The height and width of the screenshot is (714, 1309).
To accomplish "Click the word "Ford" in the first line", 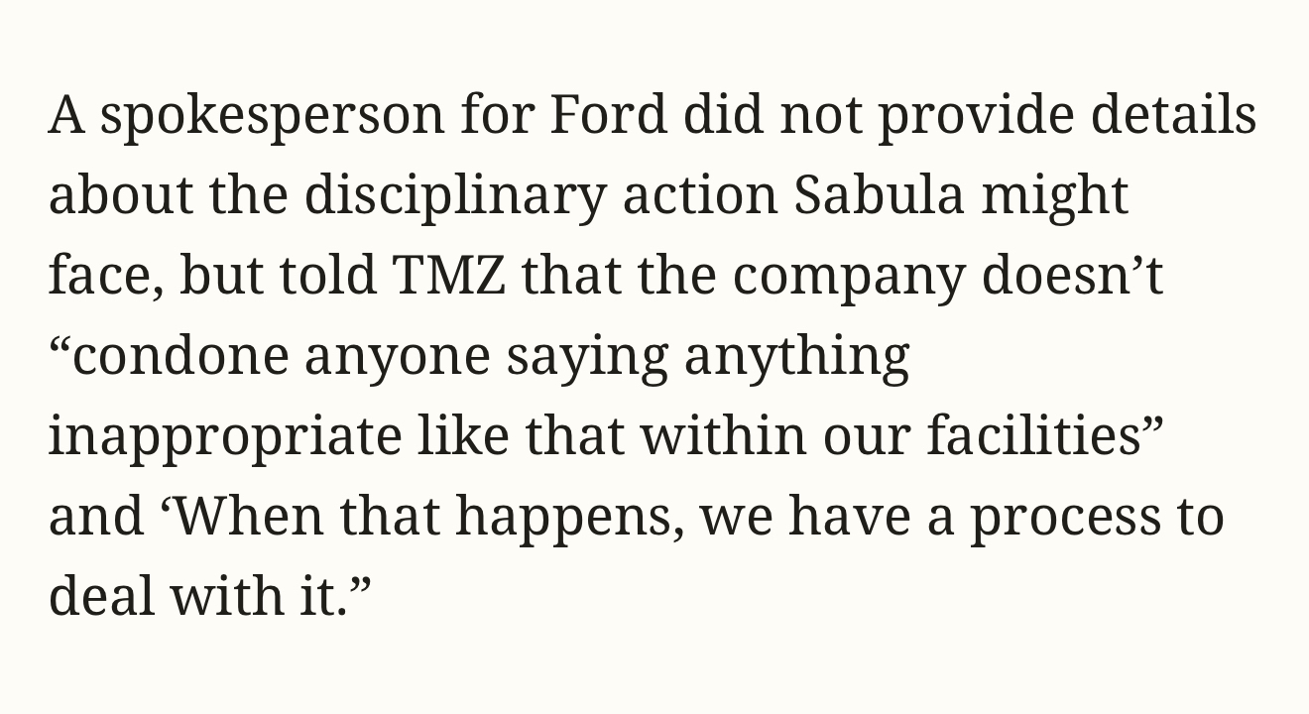I will pyautogui.click(x=607, y=115).
